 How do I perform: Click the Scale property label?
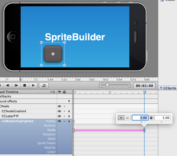click(51, 130)
